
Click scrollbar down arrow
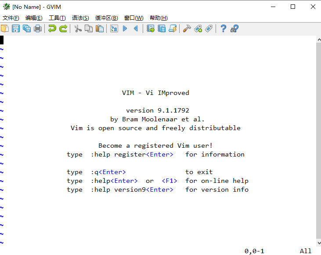pos(319,243)
